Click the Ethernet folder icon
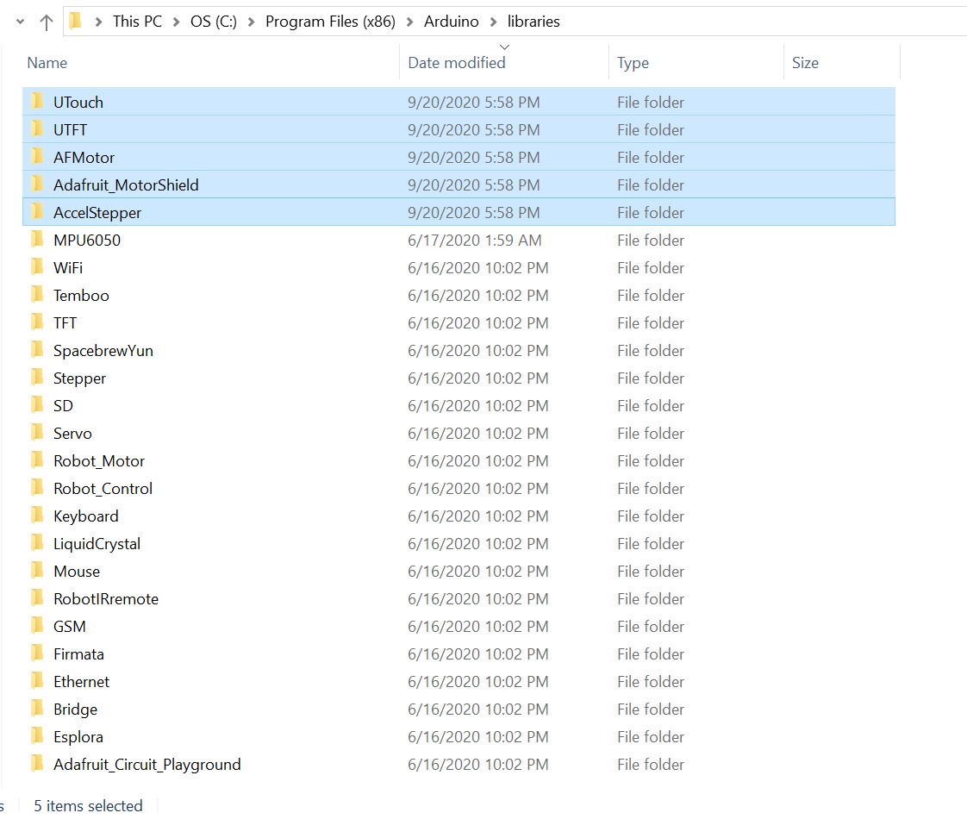Viewport: 967px width, 819px height. (x=38, y=681)
